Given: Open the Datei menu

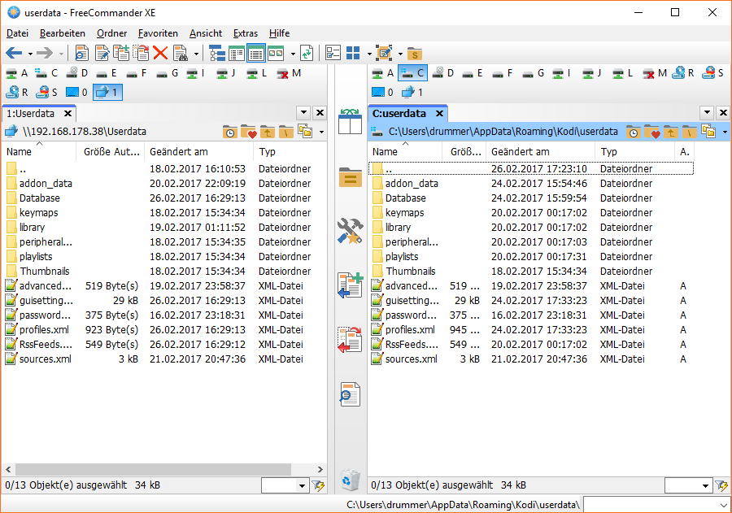Looking at the screenshot, I should 17,33.
